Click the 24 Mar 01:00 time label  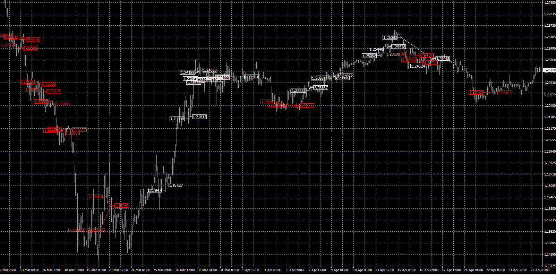140,270
